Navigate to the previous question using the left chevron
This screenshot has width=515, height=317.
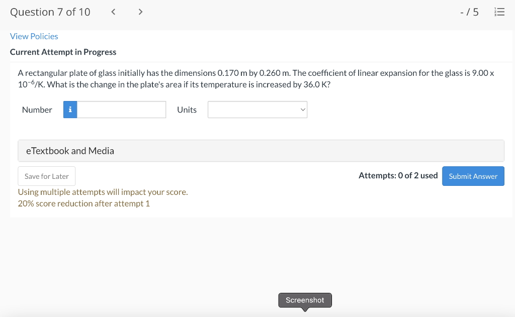(113, 12)
